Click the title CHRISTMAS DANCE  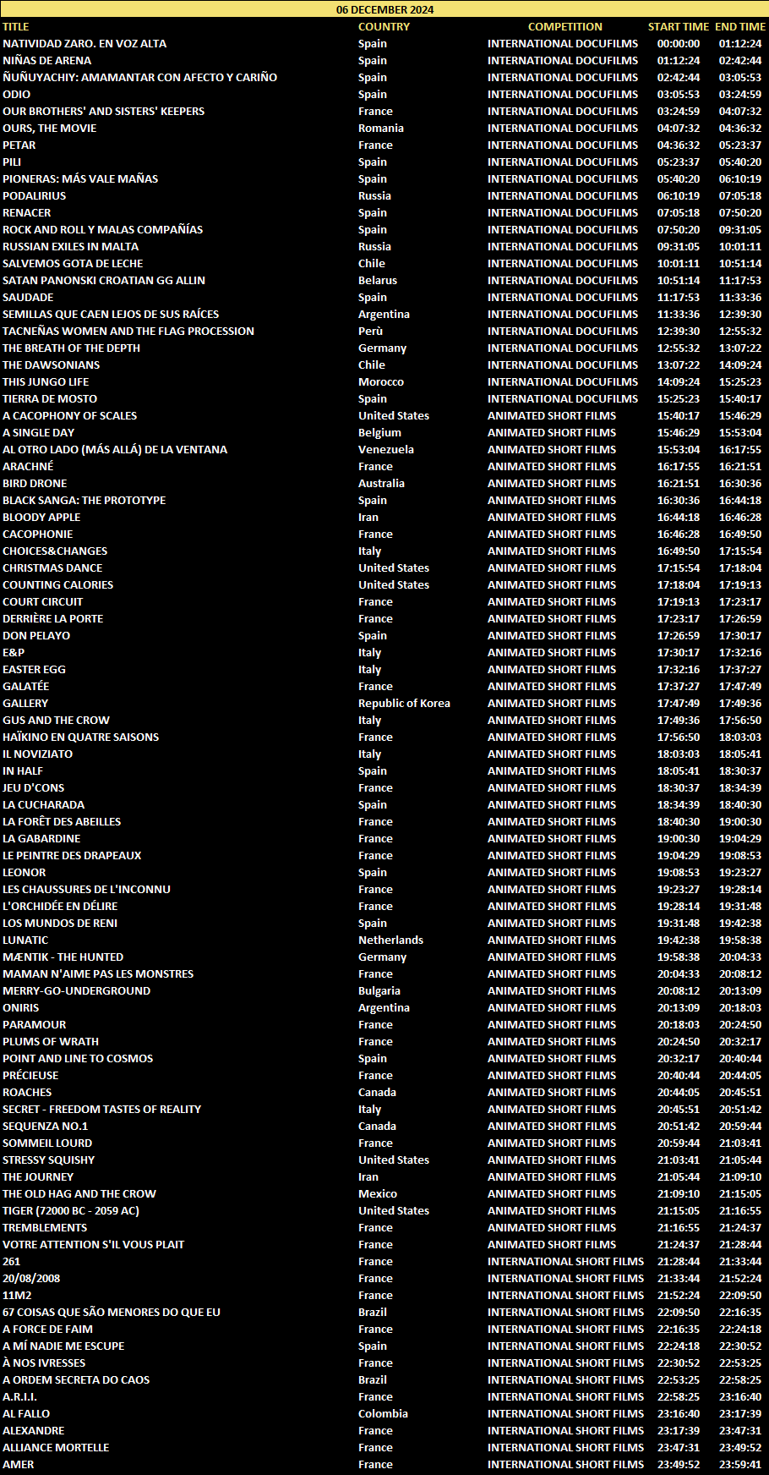(52, 568)
